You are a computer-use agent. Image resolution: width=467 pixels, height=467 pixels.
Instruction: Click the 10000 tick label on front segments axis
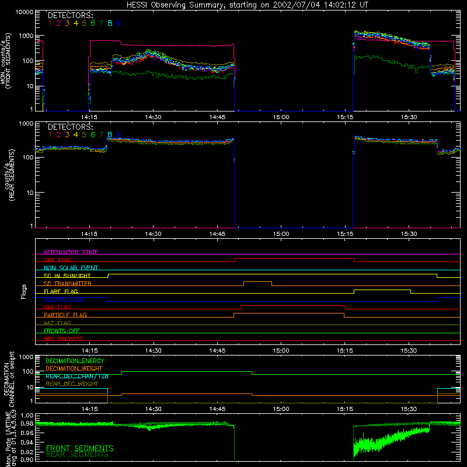25,12
